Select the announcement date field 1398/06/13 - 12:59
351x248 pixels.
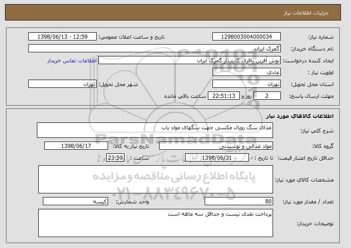62,37
